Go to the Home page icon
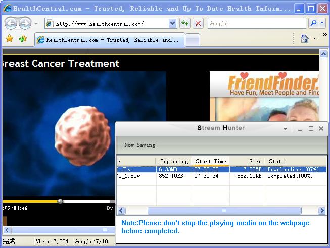 click(305, 39)
